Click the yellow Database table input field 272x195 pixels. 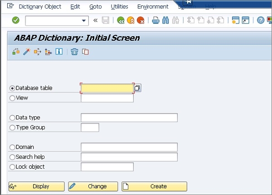[x=107, y=88]
